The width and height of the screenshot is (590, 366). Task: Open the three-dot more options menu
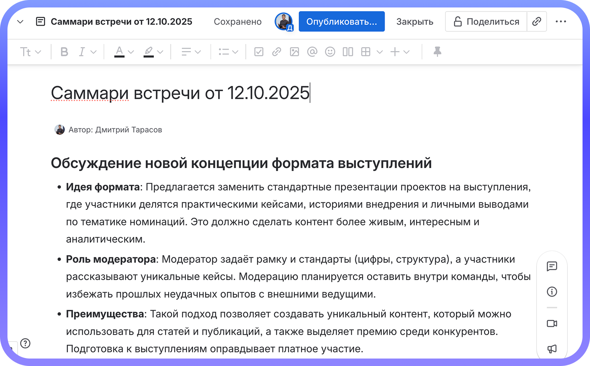(x=561, y=22)
